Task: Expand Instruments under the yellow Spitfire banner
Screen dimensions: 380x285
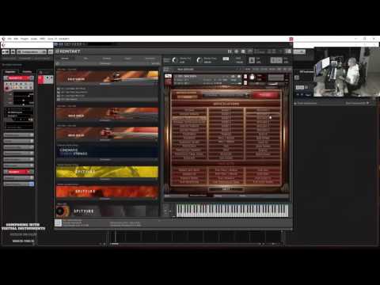Action: pyautogui.click(x=105, y=180)
